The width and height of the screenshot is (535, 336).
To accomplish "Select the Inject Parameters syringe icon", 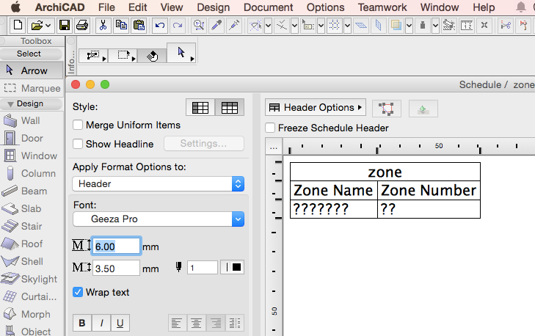I will pos(234,25).
